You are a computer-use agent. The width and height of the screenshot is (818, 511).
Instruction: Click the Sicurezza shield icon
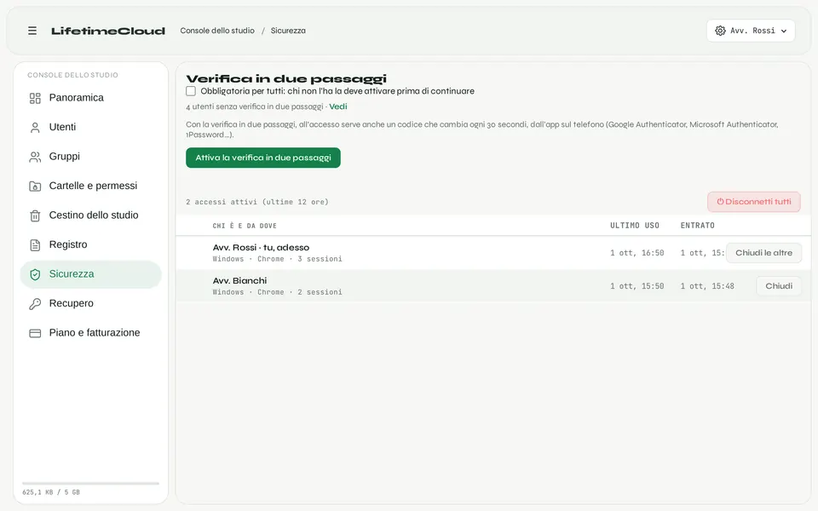pyautogui.click(x=35, y=274)
